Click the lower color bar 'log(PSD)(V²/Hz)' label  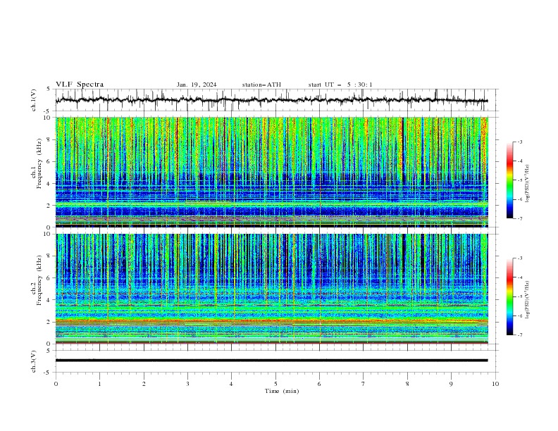[528, 300]
